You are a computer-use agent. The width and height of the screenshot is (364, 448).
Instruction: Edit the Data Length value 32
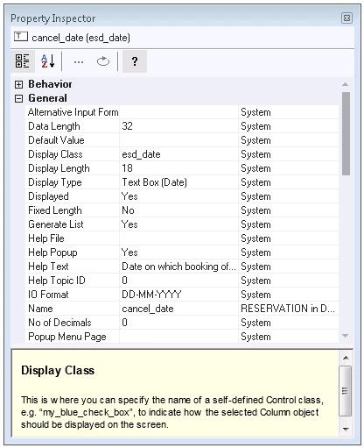click(x=178, y=126)
